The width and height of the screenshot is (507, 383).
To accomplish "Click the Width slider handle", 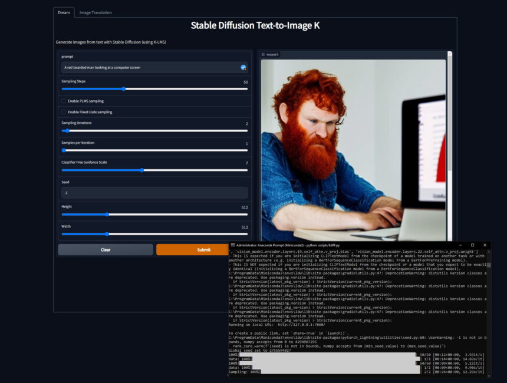I will (107, 234).
